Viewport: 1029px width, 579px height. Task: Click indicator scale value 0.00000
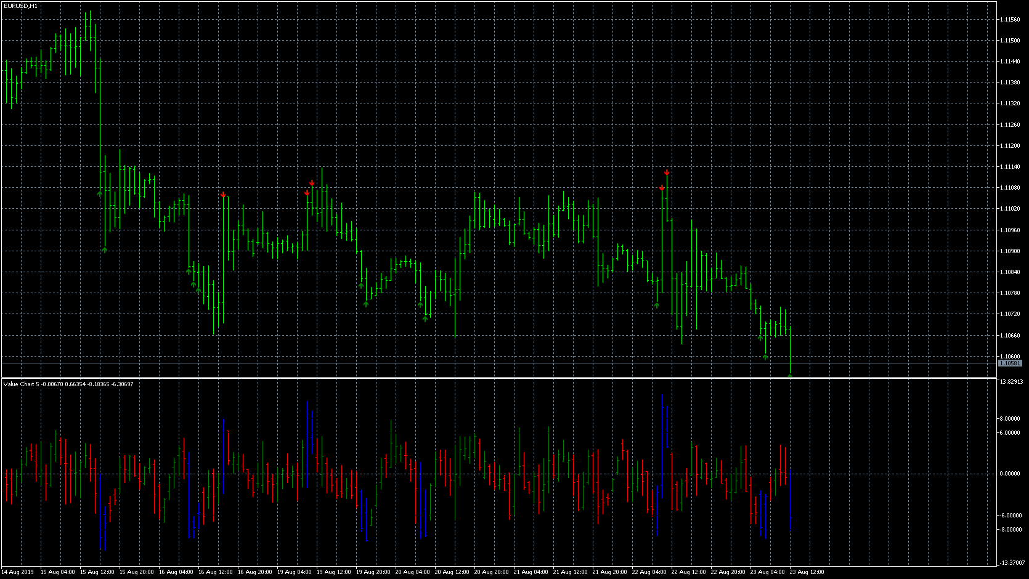1011,474
